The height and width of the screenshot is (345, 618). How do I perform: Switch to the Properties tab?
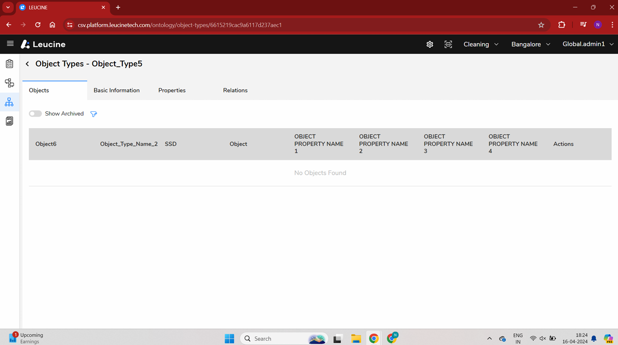[x=172, y=90]
